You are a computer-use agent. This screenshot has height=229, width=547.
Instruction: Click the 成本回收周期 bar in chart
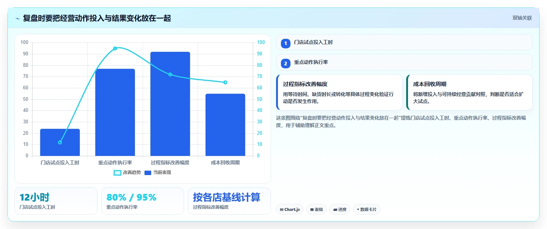point(225,125)
